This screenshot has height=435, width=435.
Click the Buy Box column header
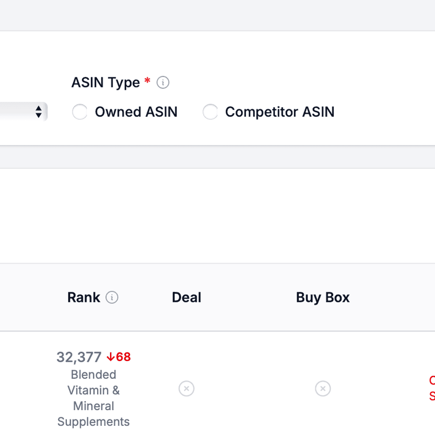pyautogui.click(x=323, y=298)
